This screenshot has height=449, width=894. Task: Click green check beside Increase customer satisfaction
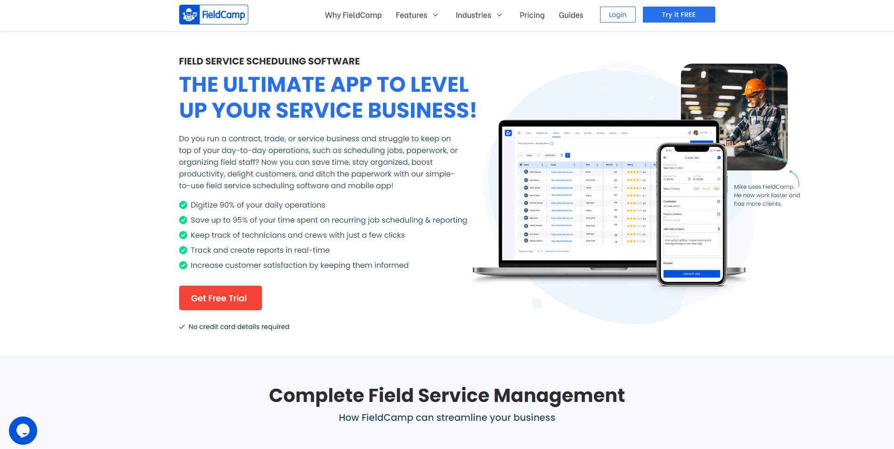click(183, 265)
